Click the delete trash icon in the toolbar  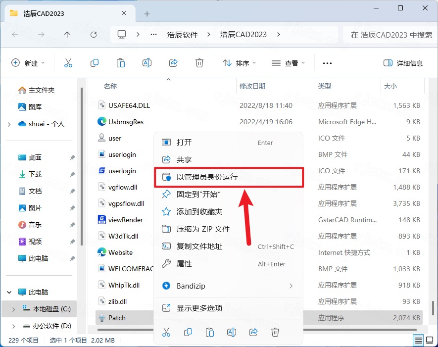point(199,63)
